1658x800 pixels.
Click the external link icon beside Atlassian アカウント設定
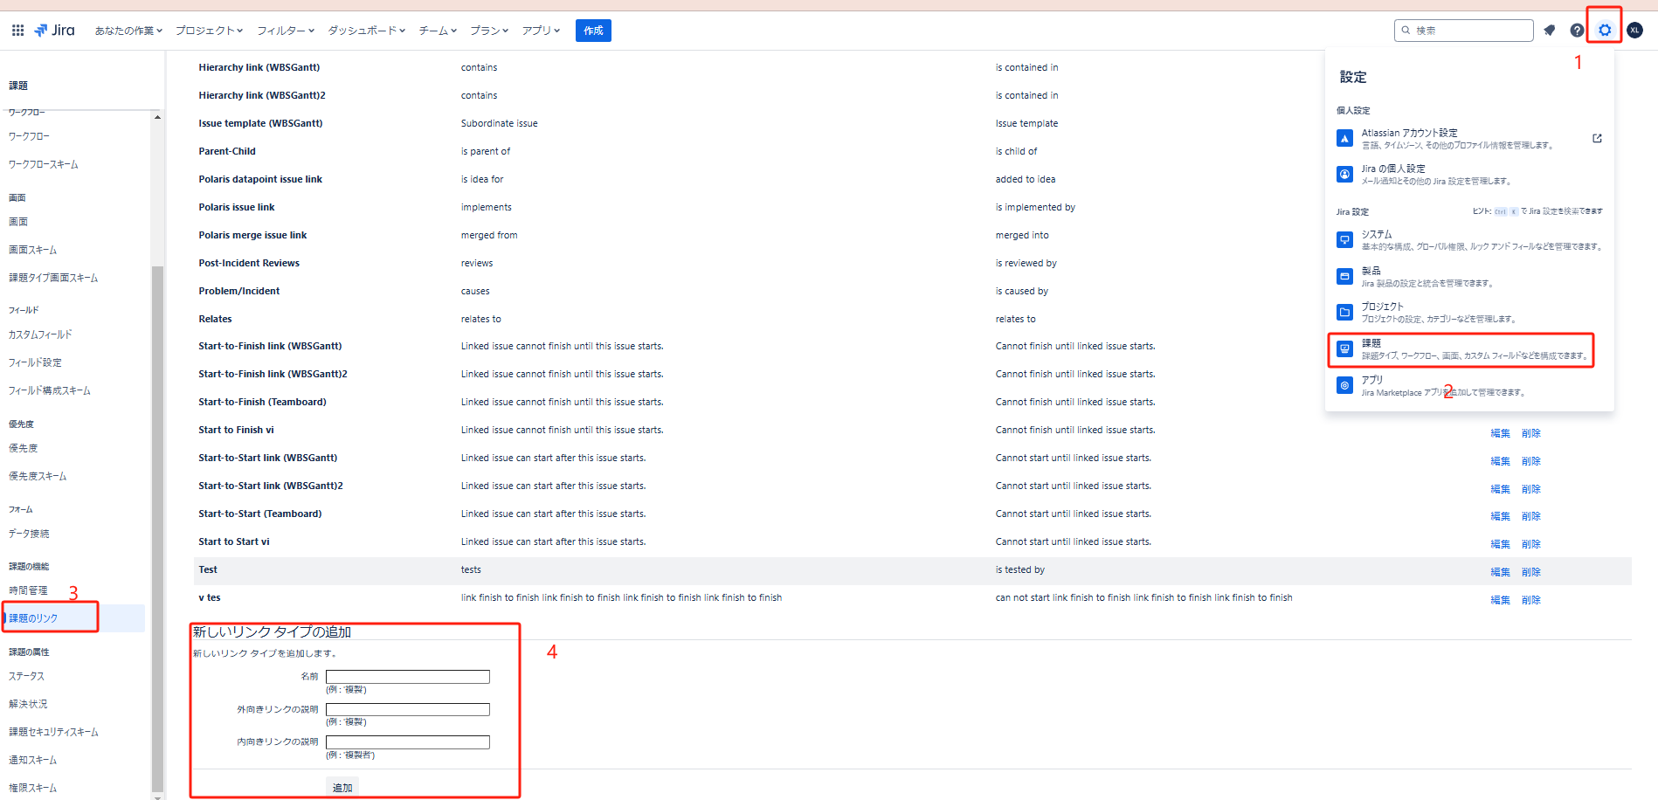click(1597, 139)
